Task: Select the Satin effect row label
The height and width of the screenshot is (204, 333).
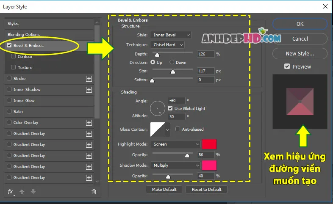Action: tap(18, 112)
